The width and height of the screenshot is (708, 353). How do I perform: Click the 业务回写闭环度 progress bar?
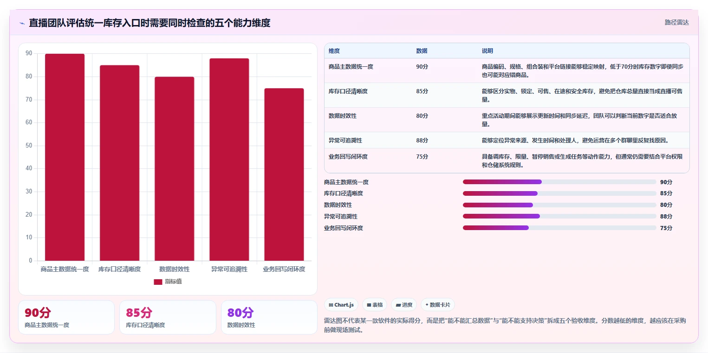point(559,228)
